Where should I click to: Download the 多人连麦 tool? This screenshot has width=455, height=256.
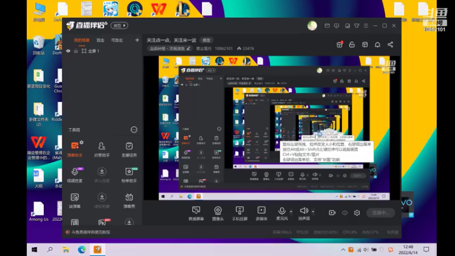pos(102,175)
